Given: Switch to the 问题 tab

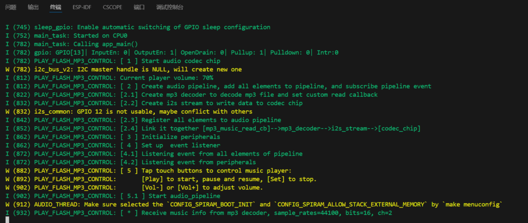Looking at the screenshot, I should click(11, 7).
